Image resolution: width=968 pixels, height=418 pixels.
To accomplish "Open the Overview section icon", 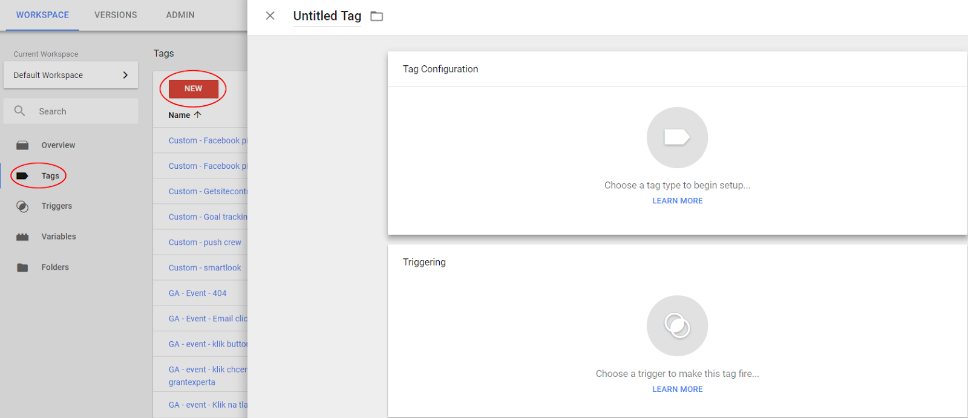I will [22, 145].
